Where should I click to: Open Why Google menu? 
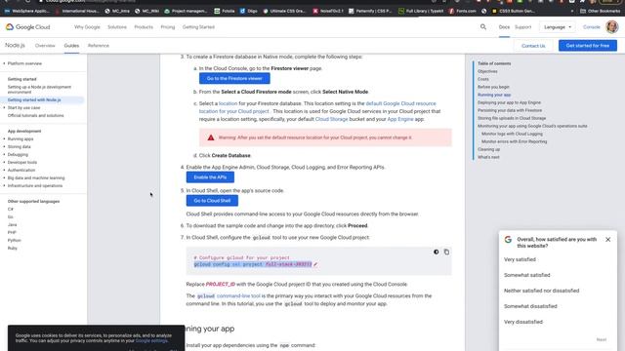click(x=87, y=27)
